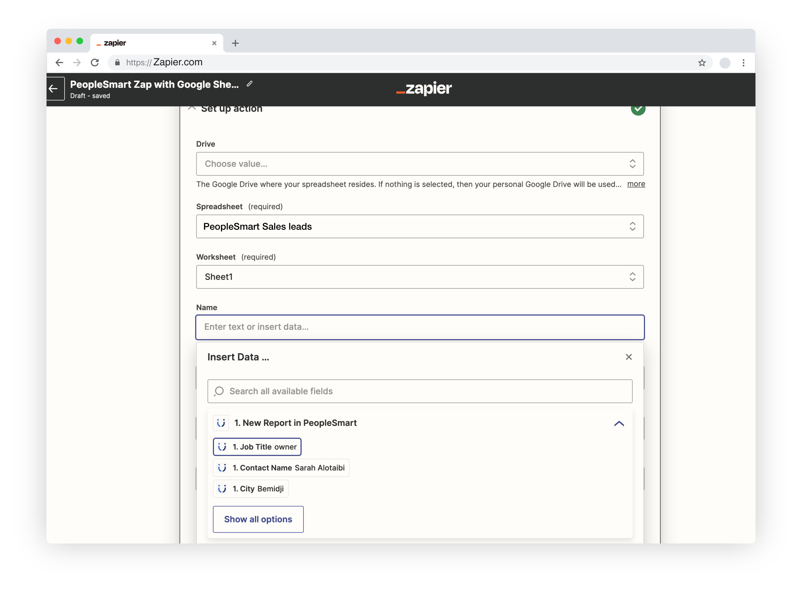Open the browser profile avatar
Screen dimensions: 802x590
pos(724,63)
